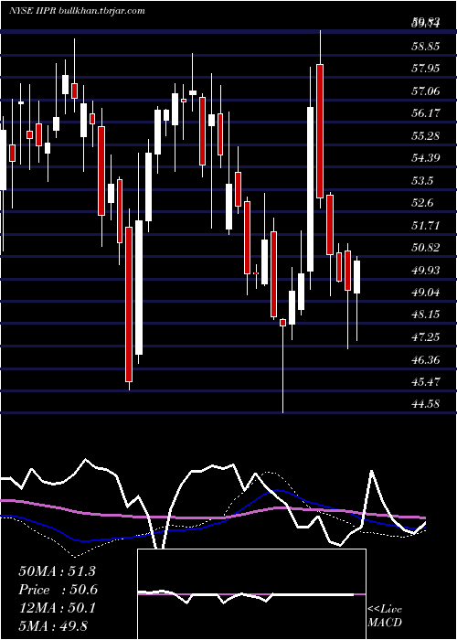The height and width of the screenshot is (640, 457).
Task: Select the 50.82 price axis label
Action: tap(426, 248)
